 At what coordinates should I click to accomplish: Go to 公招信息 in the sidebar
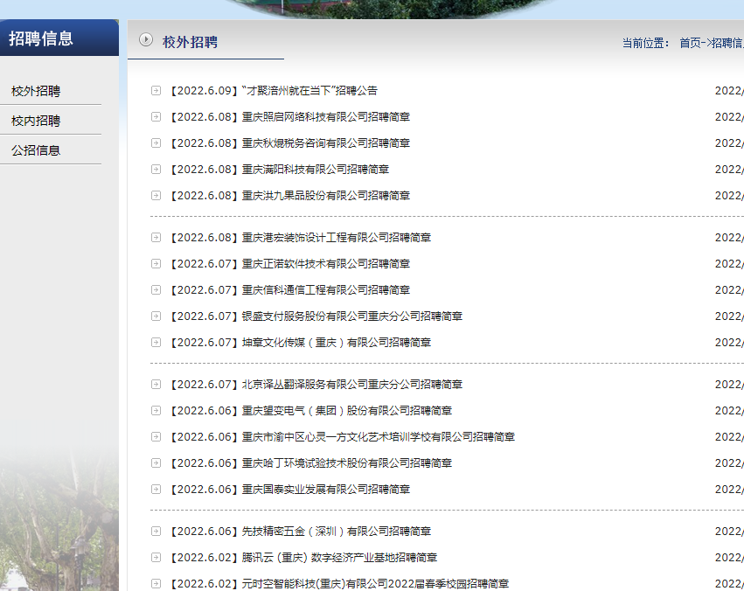36,150
